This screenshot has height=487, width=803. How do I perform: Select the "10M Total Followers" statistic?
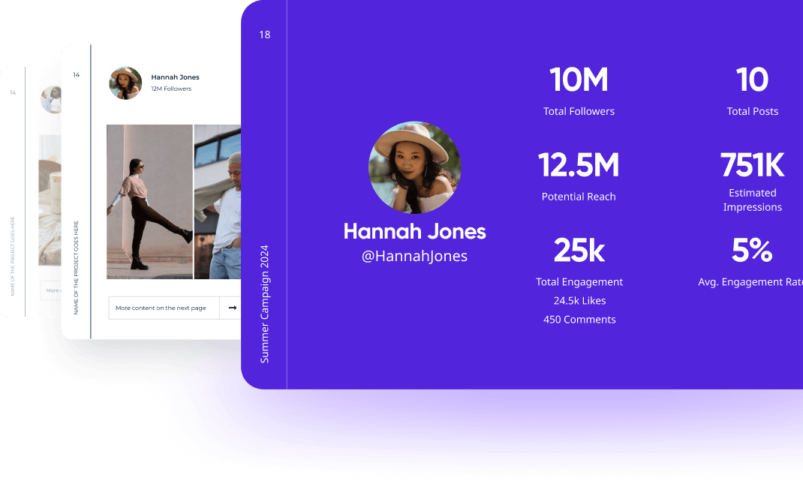tap(579, 90)
